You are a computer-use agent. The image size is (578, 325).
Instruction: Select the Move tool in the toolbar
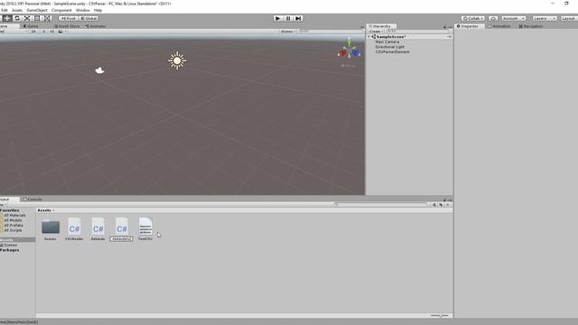6,18
